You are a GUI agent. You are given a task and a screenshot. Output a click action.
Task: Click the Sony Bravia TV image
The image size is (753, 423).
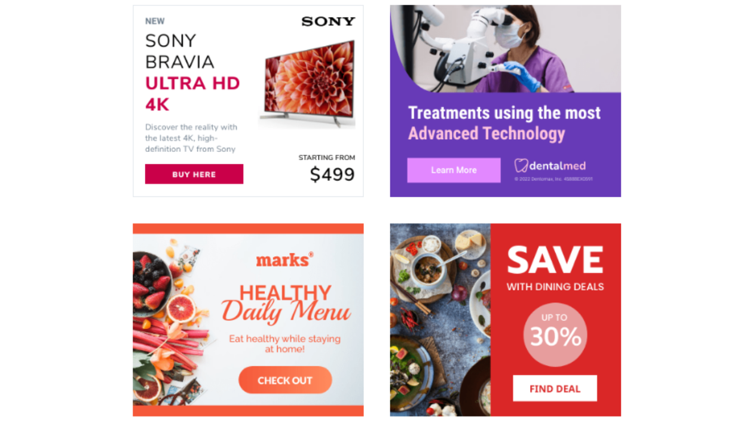[x=308, y=82]
